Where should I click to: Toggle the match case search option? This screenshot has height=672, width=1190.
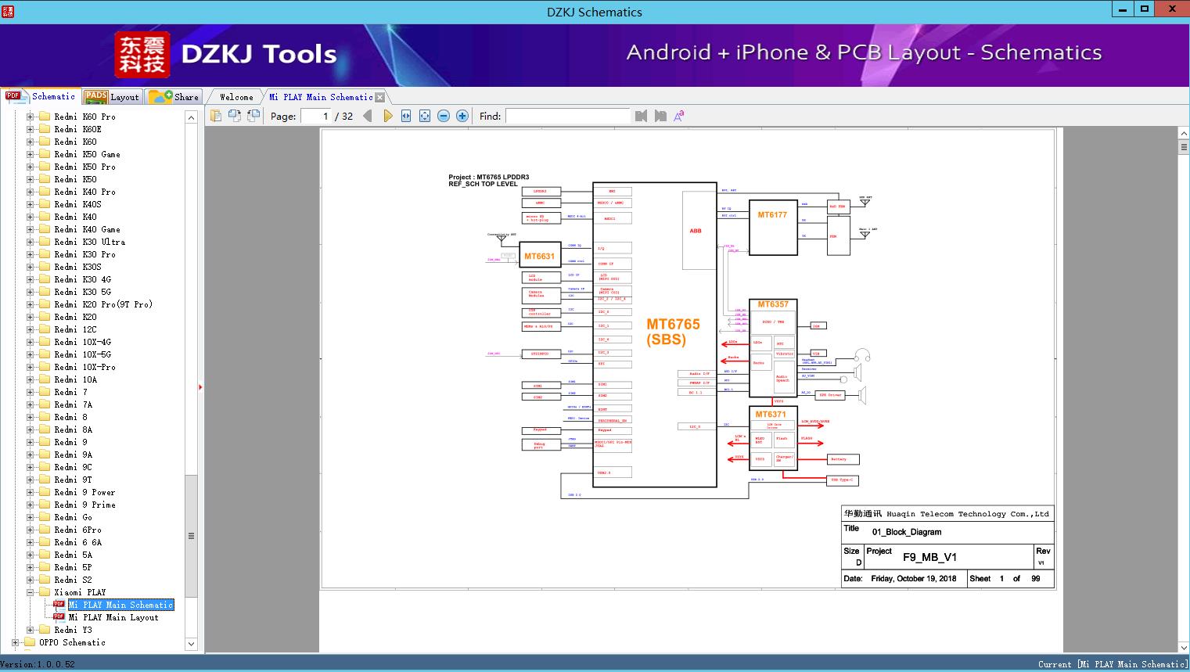click(x=679, y=116)
